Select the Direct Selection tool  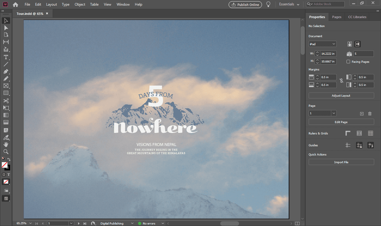[x=6, y=28]
